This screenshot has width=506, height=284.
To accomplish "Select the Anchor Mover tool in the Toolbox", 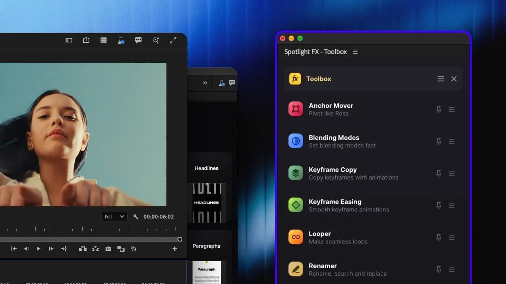I will tap(331, 109).
